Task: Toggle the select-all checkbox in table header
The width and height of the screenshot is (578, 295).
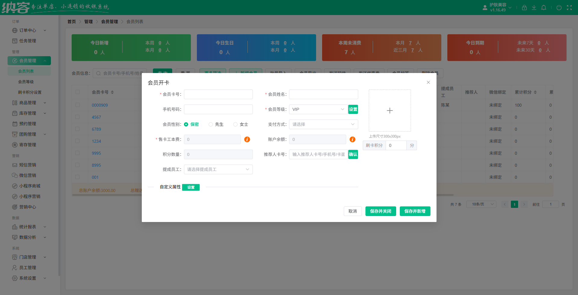Action: pos(78,92)
